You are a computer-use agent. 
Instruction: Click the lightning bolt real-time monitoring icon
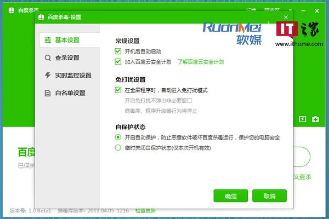(48, 75)
